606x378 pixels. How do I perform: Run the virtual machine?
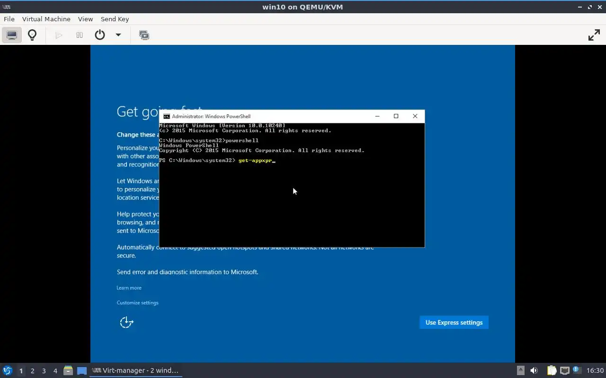[59, 35]
